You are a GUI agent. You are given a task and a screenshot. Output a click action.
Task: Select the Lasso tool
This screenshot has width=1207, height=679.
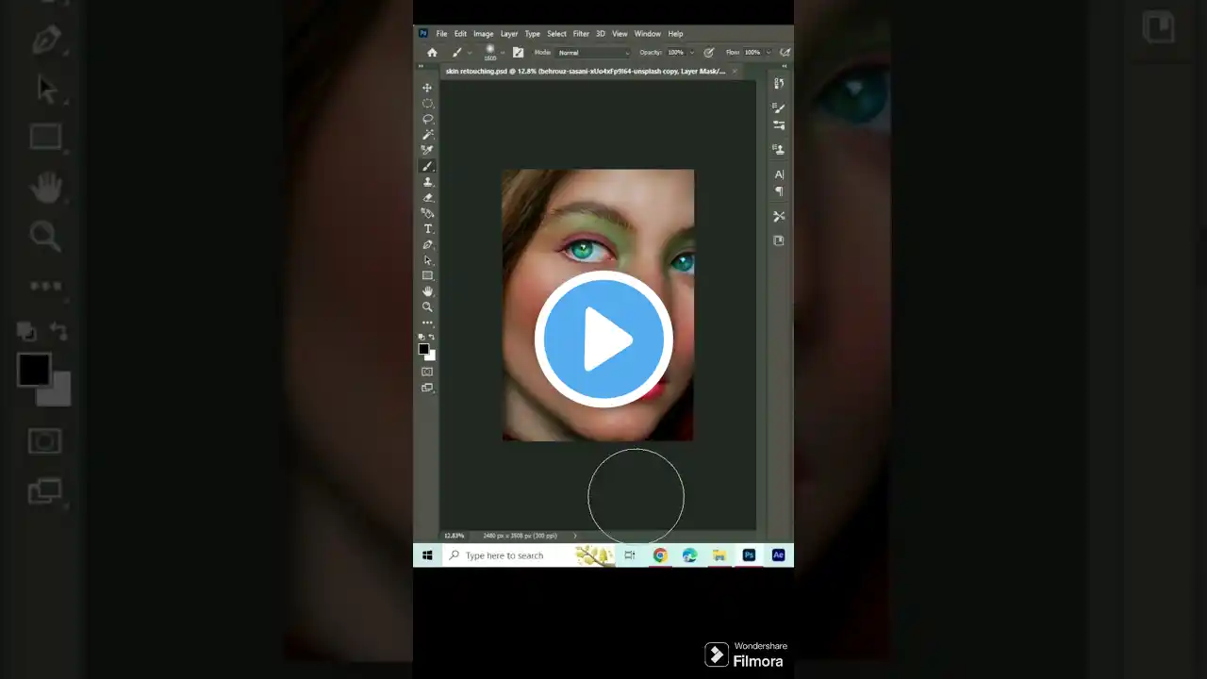427,119
